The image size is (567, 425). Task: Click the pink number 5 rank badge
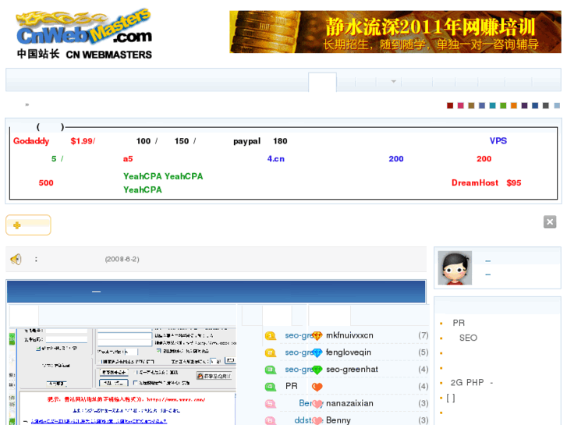(270, 404)
